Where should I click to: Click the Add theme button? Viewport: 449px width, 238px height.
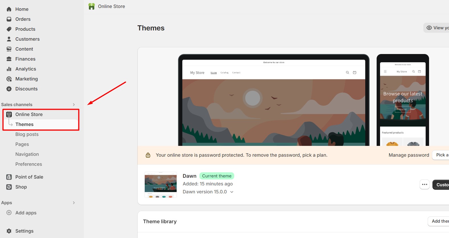(x=438, y=221)
